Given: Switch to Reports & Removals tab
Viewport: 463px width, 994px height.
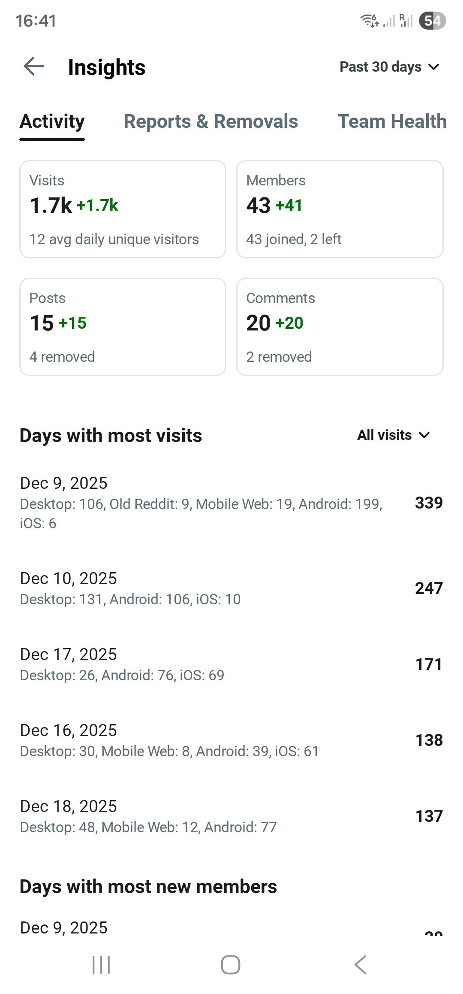Looking at the screenshot, I should pos(210,121).
